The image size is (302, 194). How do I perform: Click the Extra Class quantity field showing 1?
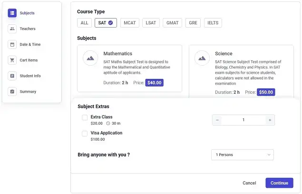pyautogui.click(x=244, y=120)
